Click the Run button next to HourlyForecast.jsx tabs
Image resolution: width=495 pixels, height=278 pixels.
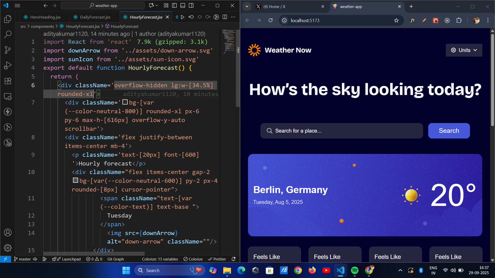click(183, 17)
